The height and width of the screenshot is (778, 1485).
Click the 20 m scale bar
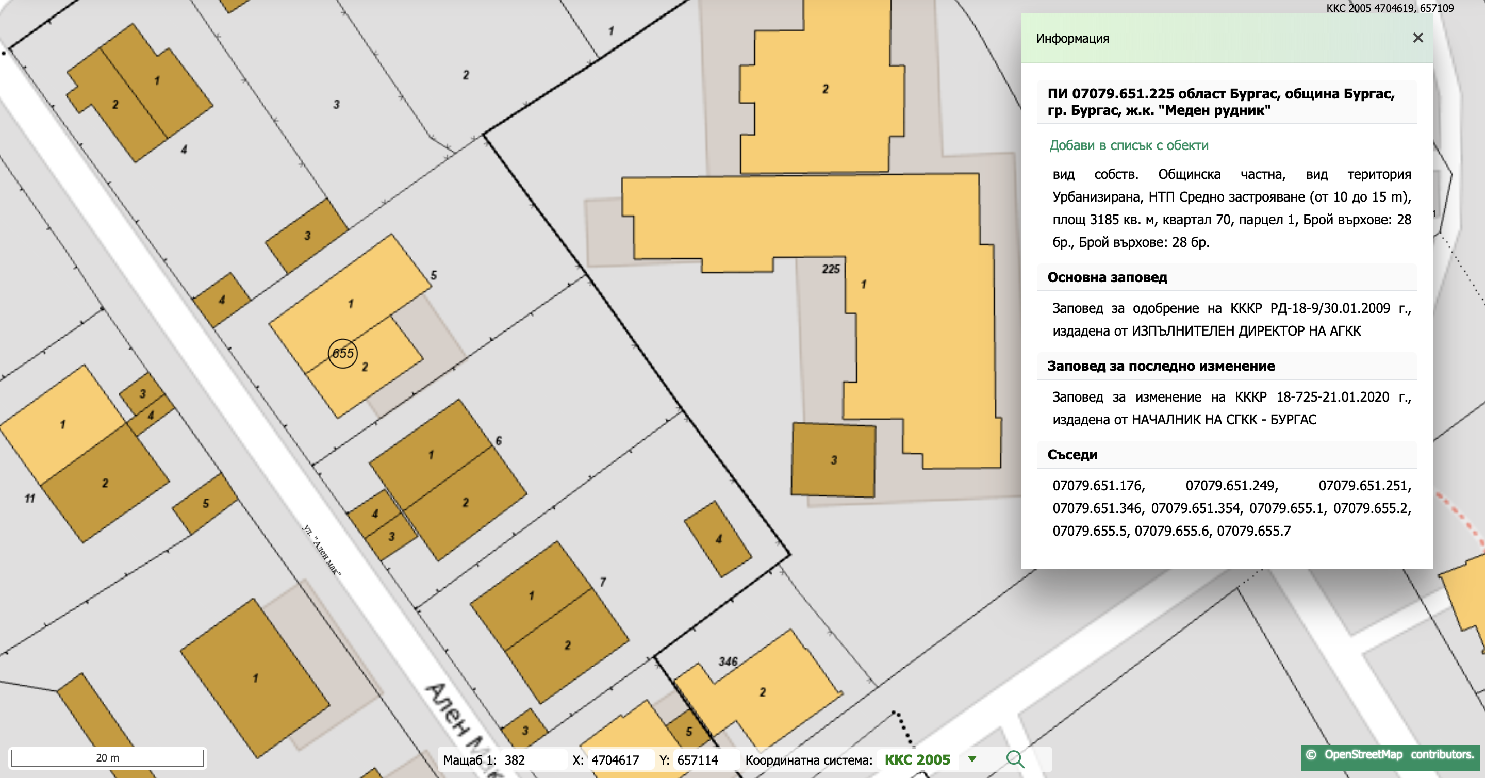click(x=108, y=757)
